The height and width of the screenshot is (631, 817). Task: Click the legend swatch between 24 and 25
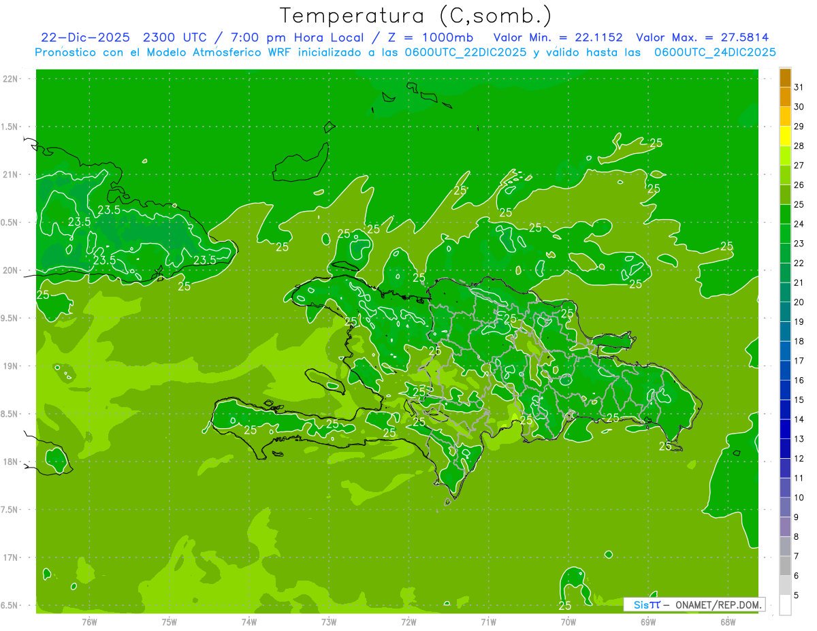[x=785, y=214]
